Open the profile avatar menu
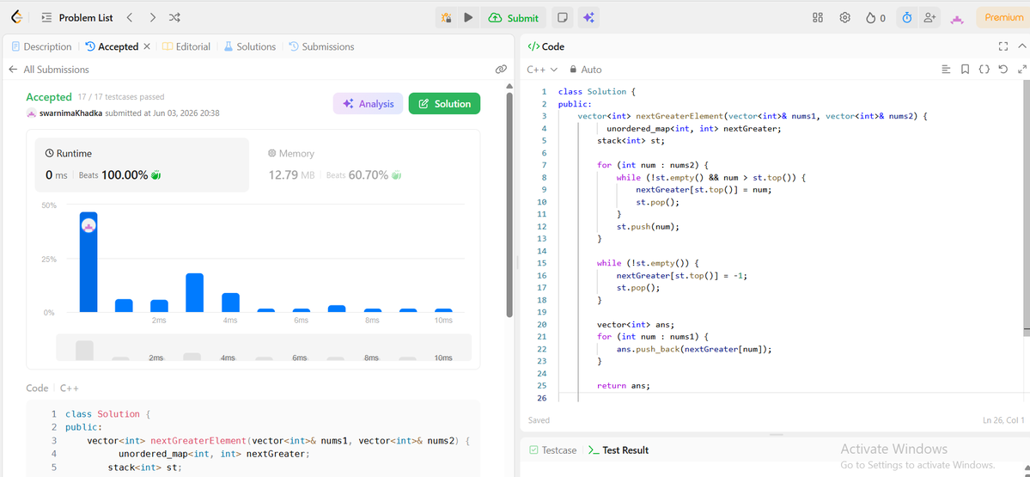This screenshot has width=1030, height=477. pyautogui.click(x=956, y=19)
